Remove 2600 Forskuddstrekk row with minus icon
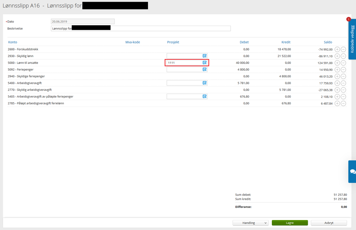Screen dimensions: 356x230 (344, 49)
